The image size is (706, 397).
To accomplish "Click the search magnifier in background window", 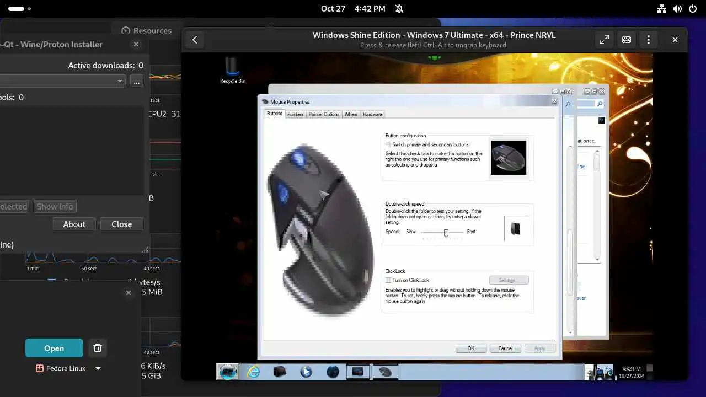I will (600, 104).
